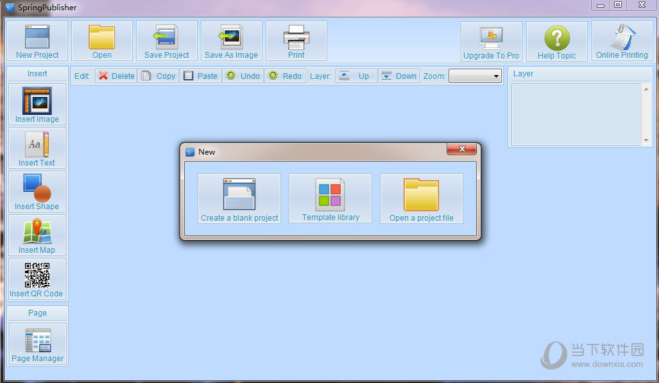This screenshot has height=383, width=659.
Task: Move layer Up in toolbar
Action: pos(355,76)
